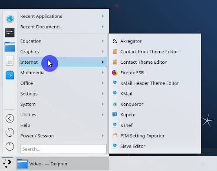Open the Multimedia category
Image resolution: width=217 pixels, height=171 pixels.
point(63,72)
